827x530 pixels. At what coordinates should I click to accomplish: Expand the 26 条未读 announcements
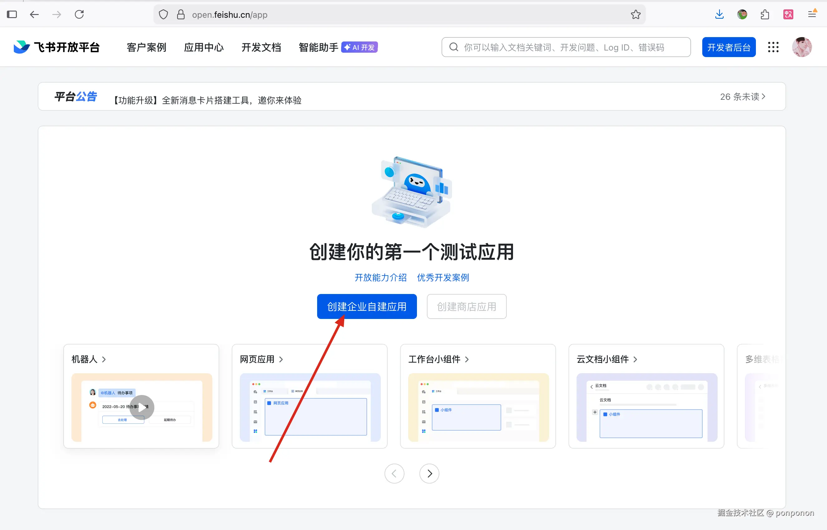(743, 97)
